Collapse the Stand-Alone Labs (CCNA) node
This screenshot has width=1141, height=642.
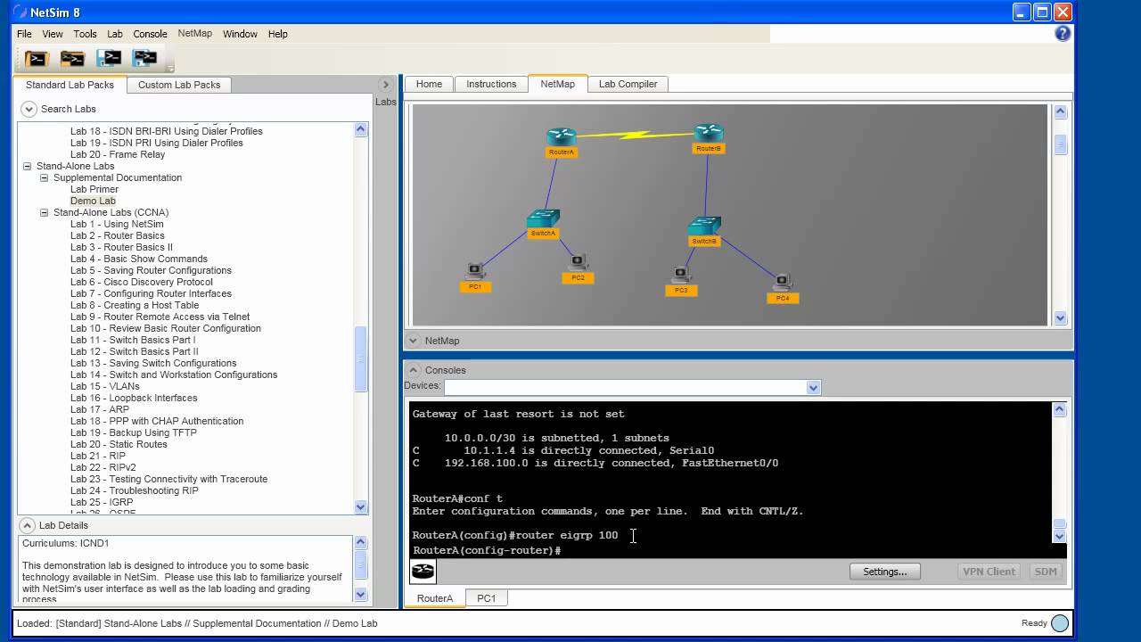(45, 212)
